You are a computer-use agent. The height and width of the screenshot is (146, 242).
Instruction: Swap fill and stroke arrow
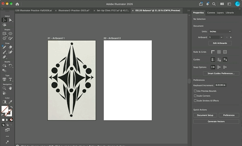pos(11,107)
